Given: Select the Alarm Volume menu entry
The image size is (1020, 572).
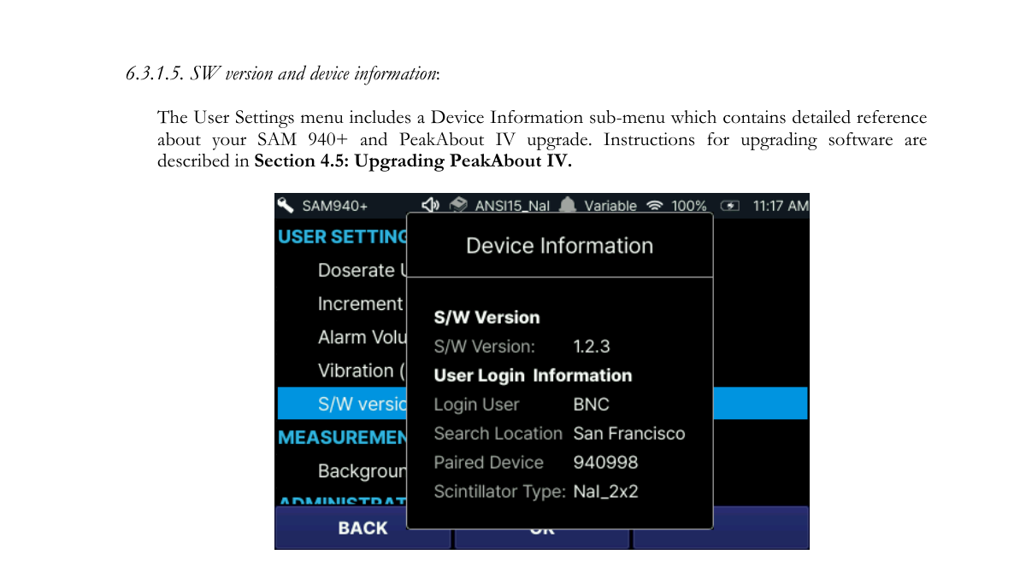Looking at the screenshot, I should 362,337.
